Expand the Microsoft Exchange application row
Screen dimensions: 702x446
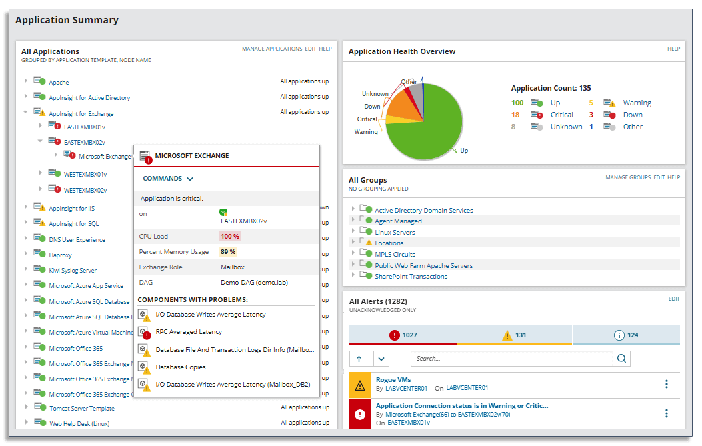coord(55,155)
